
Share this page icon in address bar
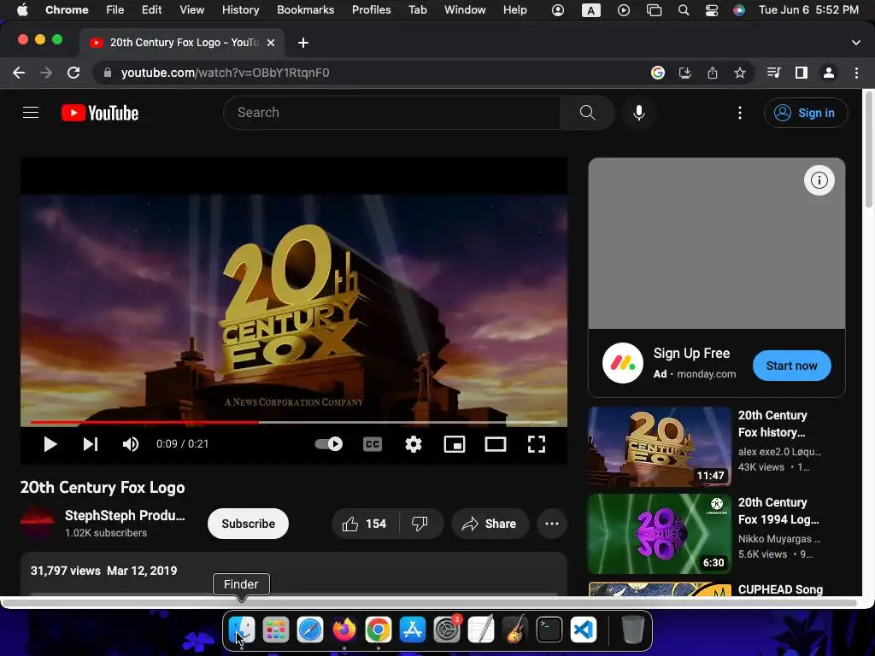[713, 73]
